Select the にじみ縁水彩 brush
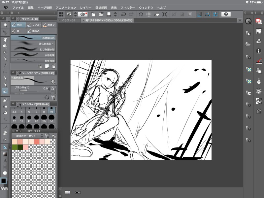This screenshot has width=264, height=198. [33, 49]
